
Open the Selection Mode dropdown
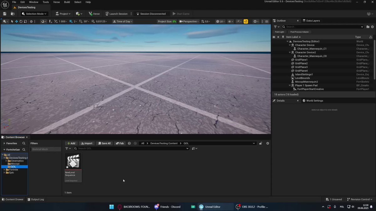tap(34, 14)
